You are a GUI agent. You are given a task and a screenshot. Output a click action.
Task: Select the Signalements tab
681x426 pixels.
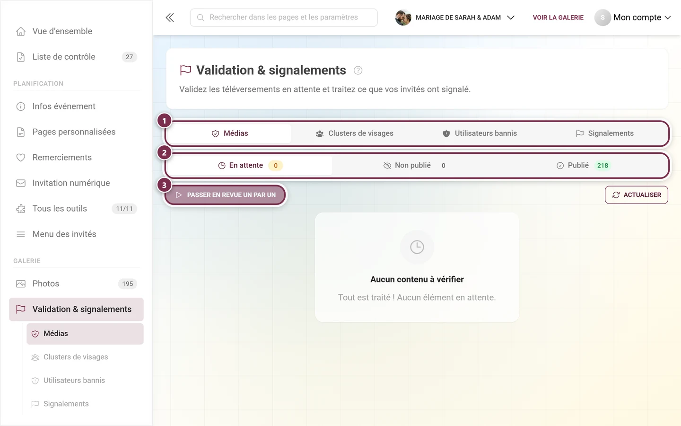(x=604, y=133)
